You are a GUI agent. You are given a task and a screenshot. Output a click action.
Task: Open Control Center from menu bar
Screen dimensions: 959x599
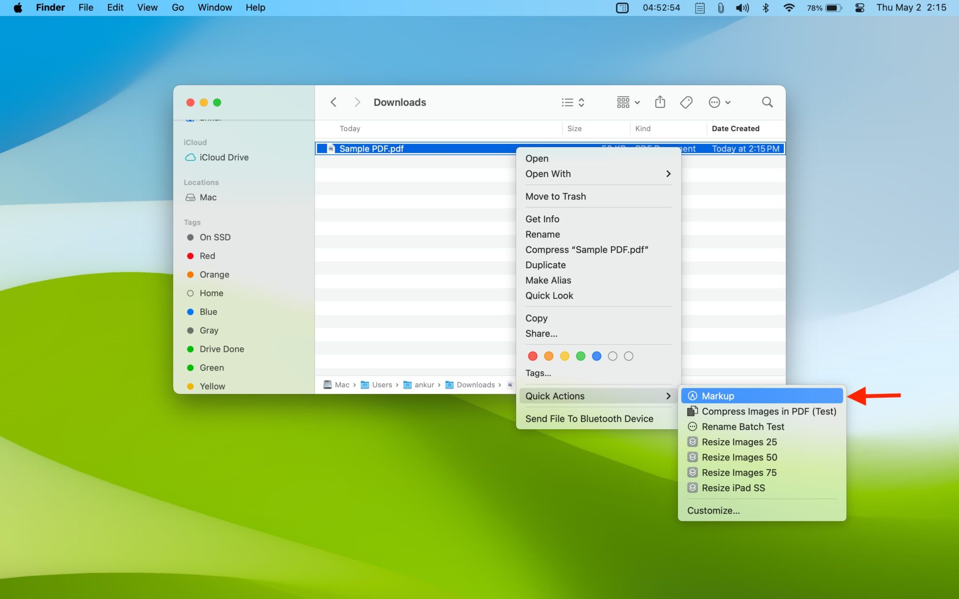coord(859,7)
